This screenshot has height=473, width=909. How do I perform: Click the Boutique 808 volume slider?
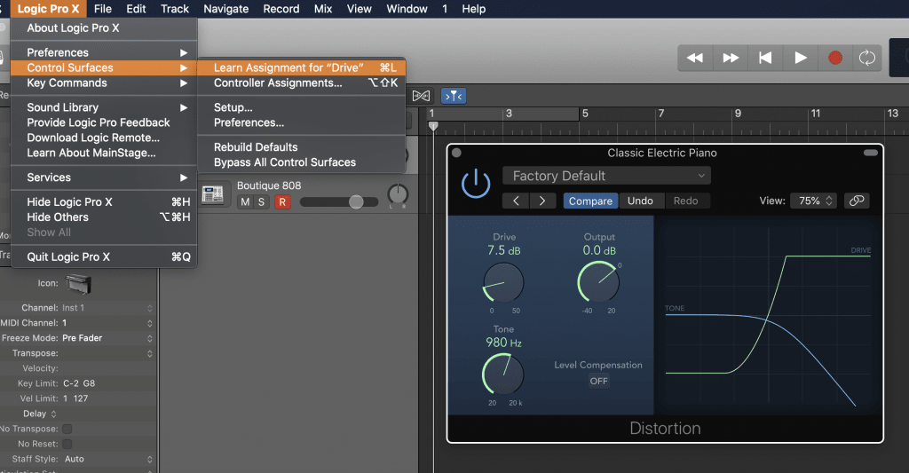(339, 201)
